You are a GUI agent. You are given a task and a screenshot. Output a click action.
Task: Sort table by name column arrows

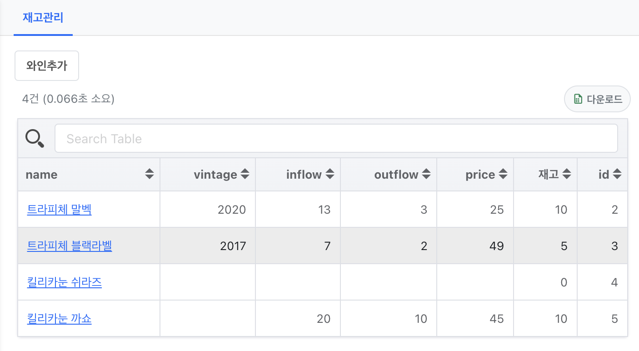tap(149, 174)
